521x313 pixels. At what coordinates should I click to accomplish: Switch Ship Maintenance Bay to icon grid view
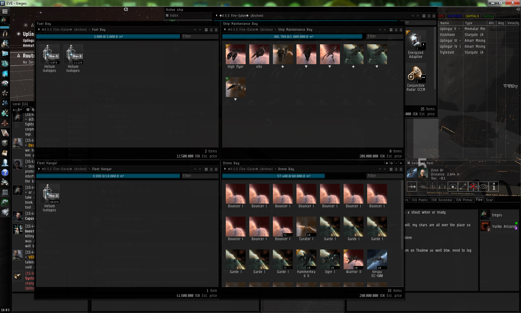click(x=391, y=30)
